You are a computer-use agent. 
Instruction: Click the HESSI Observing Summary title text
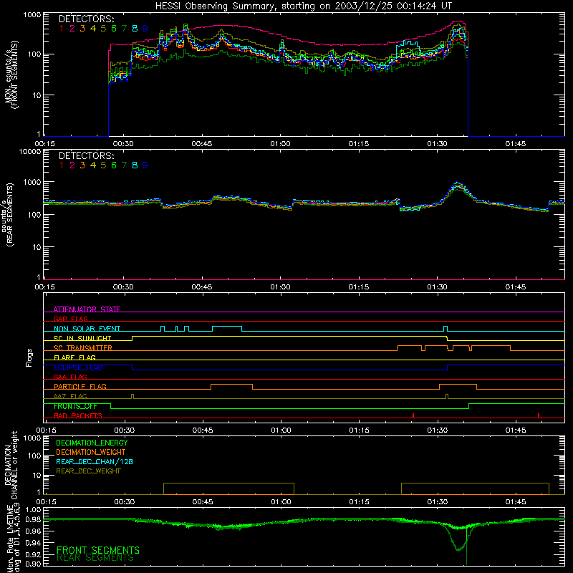(303, 6)
